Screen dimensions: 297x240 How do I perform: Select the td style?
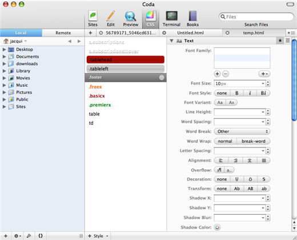[x=91, y=123]
